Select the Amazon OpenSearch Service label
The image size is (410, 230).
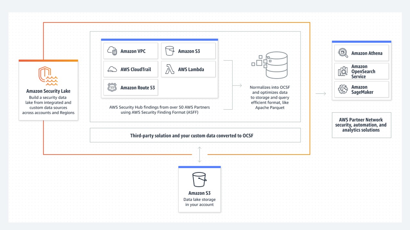(x=363, y=72)
